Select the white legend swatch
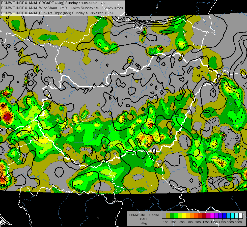247x227 pixels. [240, 216]
